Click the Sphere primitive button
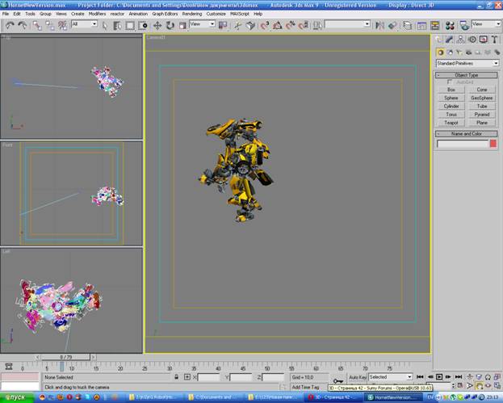 coord(451,98)
